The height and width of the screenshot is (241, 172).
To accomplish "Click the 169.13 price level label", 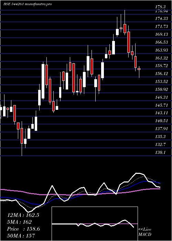I will click(x=162, y=34).
